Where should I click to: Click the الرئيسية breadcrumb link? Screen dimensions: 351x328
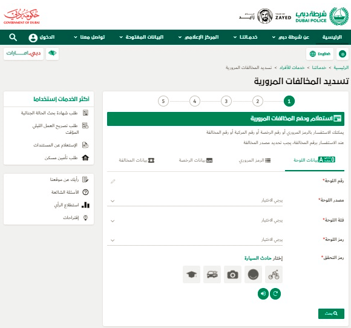point(341,67)
